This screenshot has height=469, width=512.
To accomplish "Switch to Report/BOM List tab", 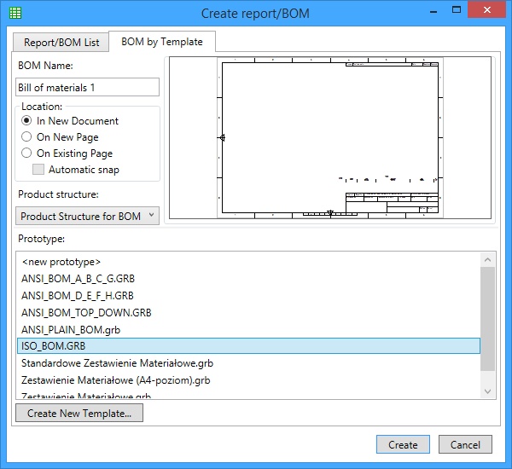I will (61, 41).
